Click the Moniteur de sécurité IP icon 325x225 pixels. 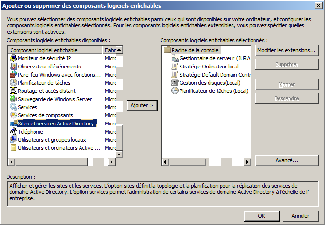point(13,58)
